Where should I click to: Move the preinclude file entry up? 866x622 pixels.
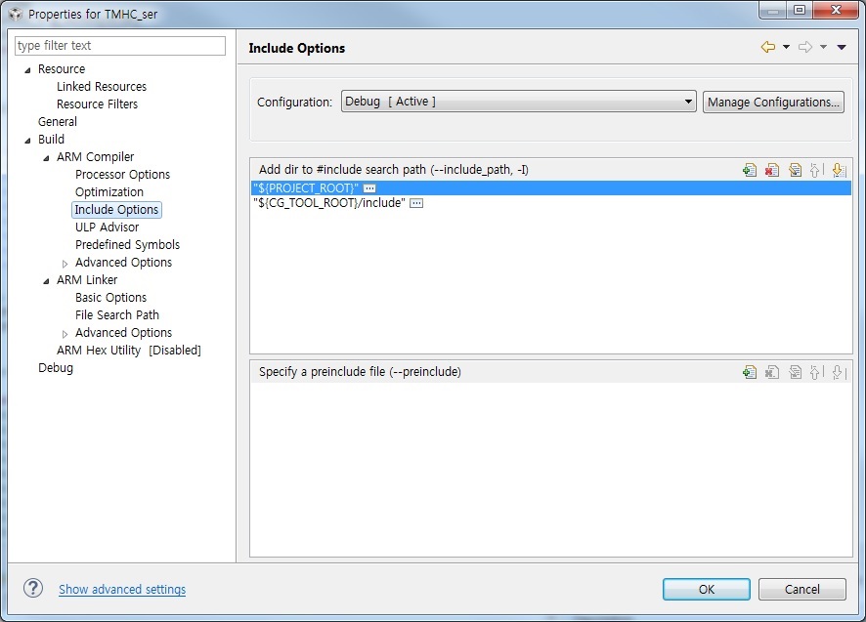click(x=816, y=373)
